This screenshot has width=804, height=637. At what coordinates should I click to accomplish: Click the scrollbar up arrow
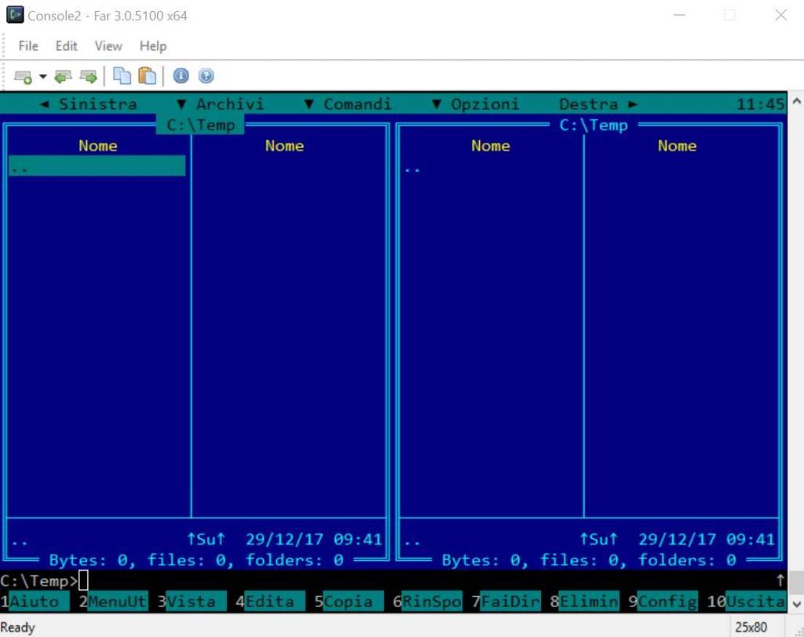[x=795, y=101]
